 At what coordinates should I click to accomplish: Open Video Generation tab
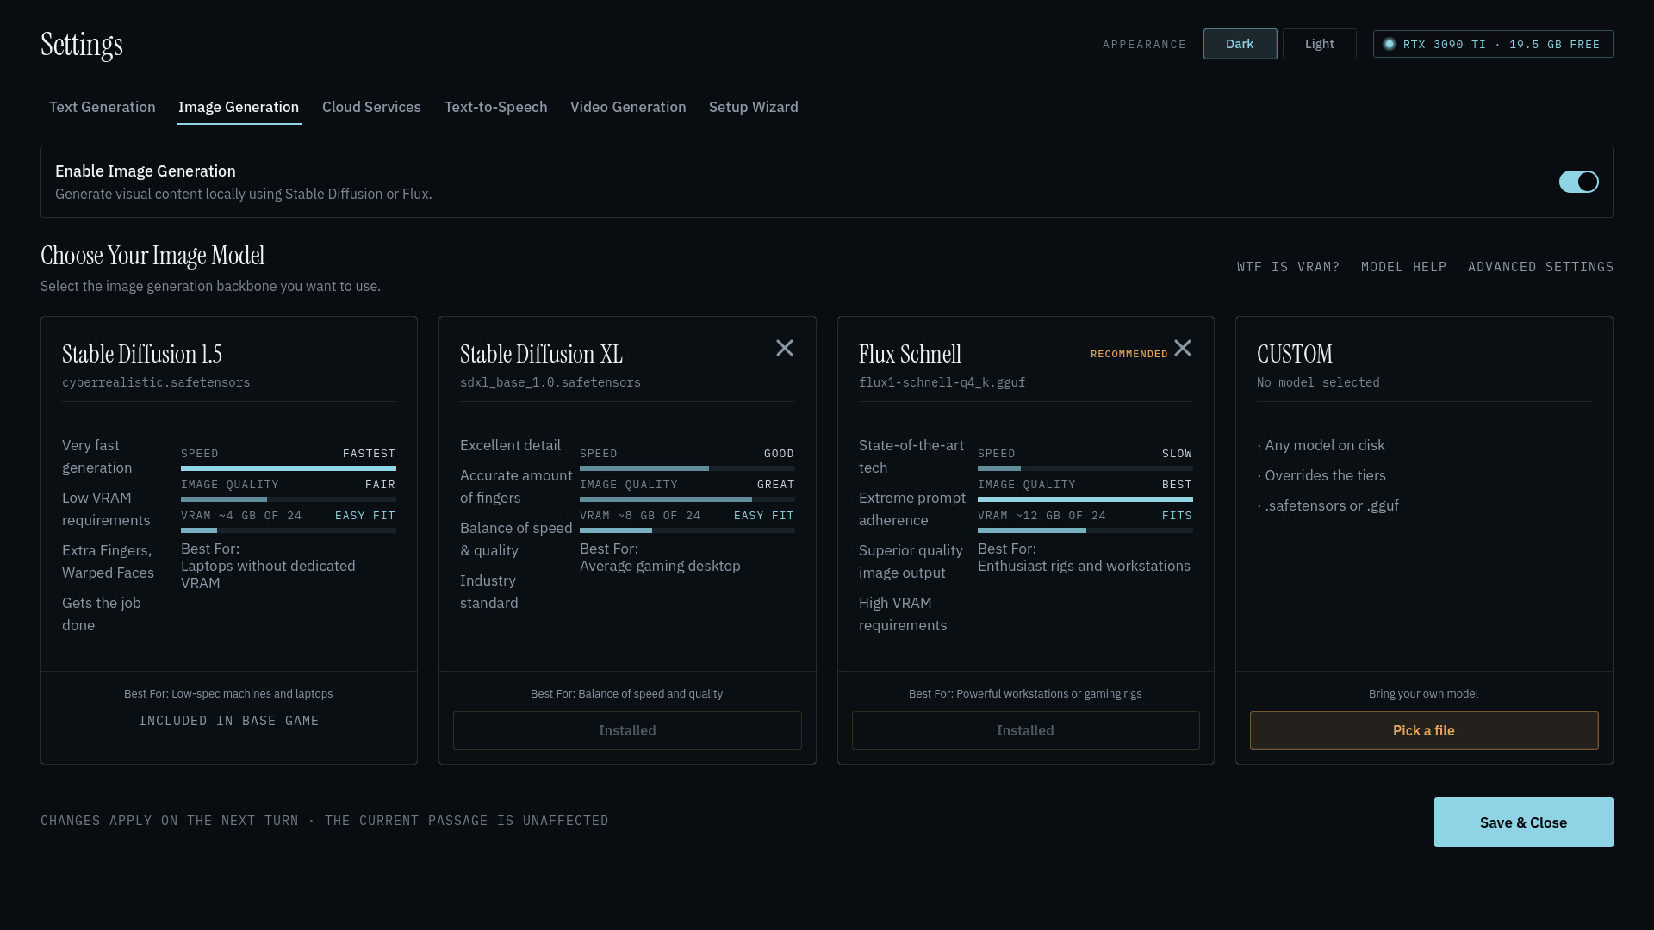[628, 107]
